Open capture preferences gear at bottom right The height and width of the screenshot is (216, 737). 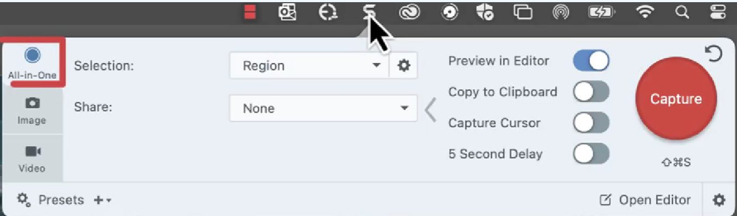[719, 200]
